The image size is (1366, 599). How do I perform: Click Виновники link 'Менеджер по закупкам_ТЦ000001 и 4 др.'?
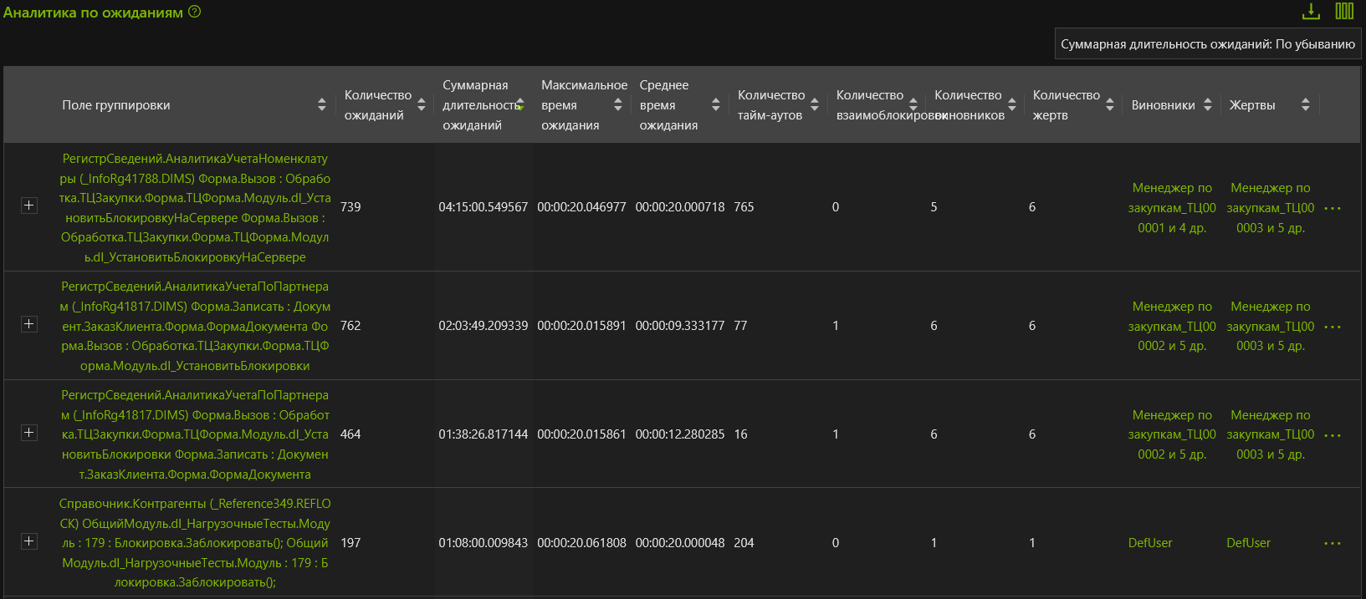click(x=1171, y=208)
